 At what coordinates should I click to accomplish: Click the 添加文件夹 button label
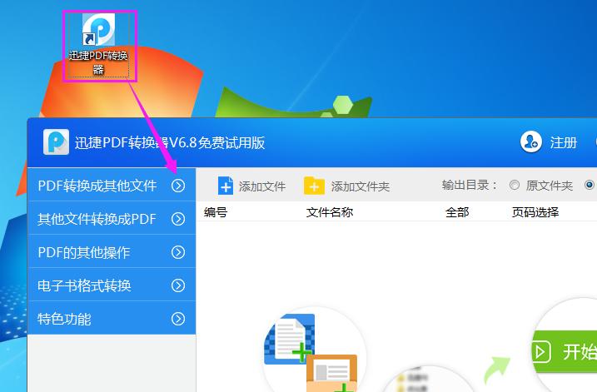click(x=361, y=186)
